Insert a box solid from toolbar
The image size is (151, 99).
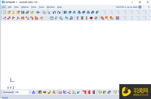tap(65, 12)
